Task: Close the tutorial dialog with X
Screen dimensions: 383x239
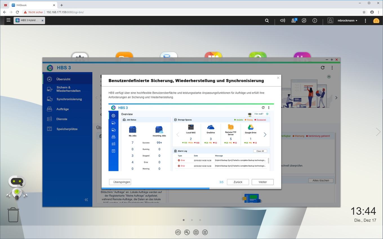Action: tap(278, 78)
